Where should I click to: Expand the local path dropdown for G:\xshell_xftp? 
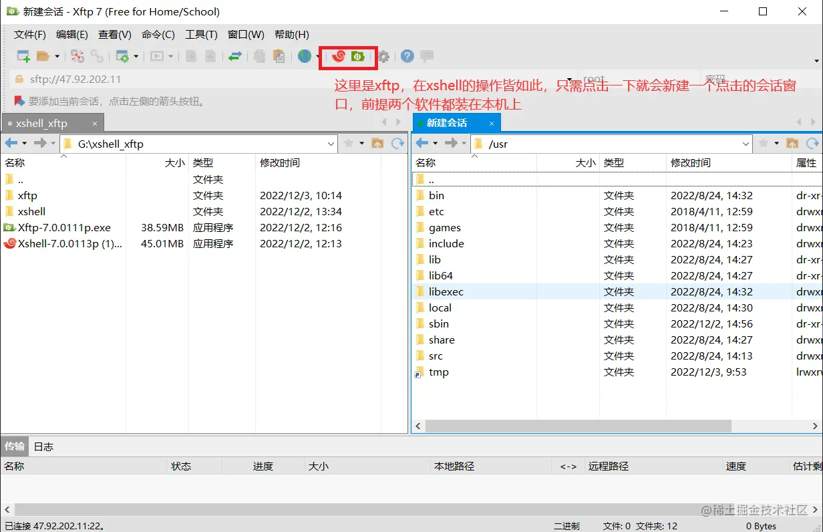click(331, 143)
